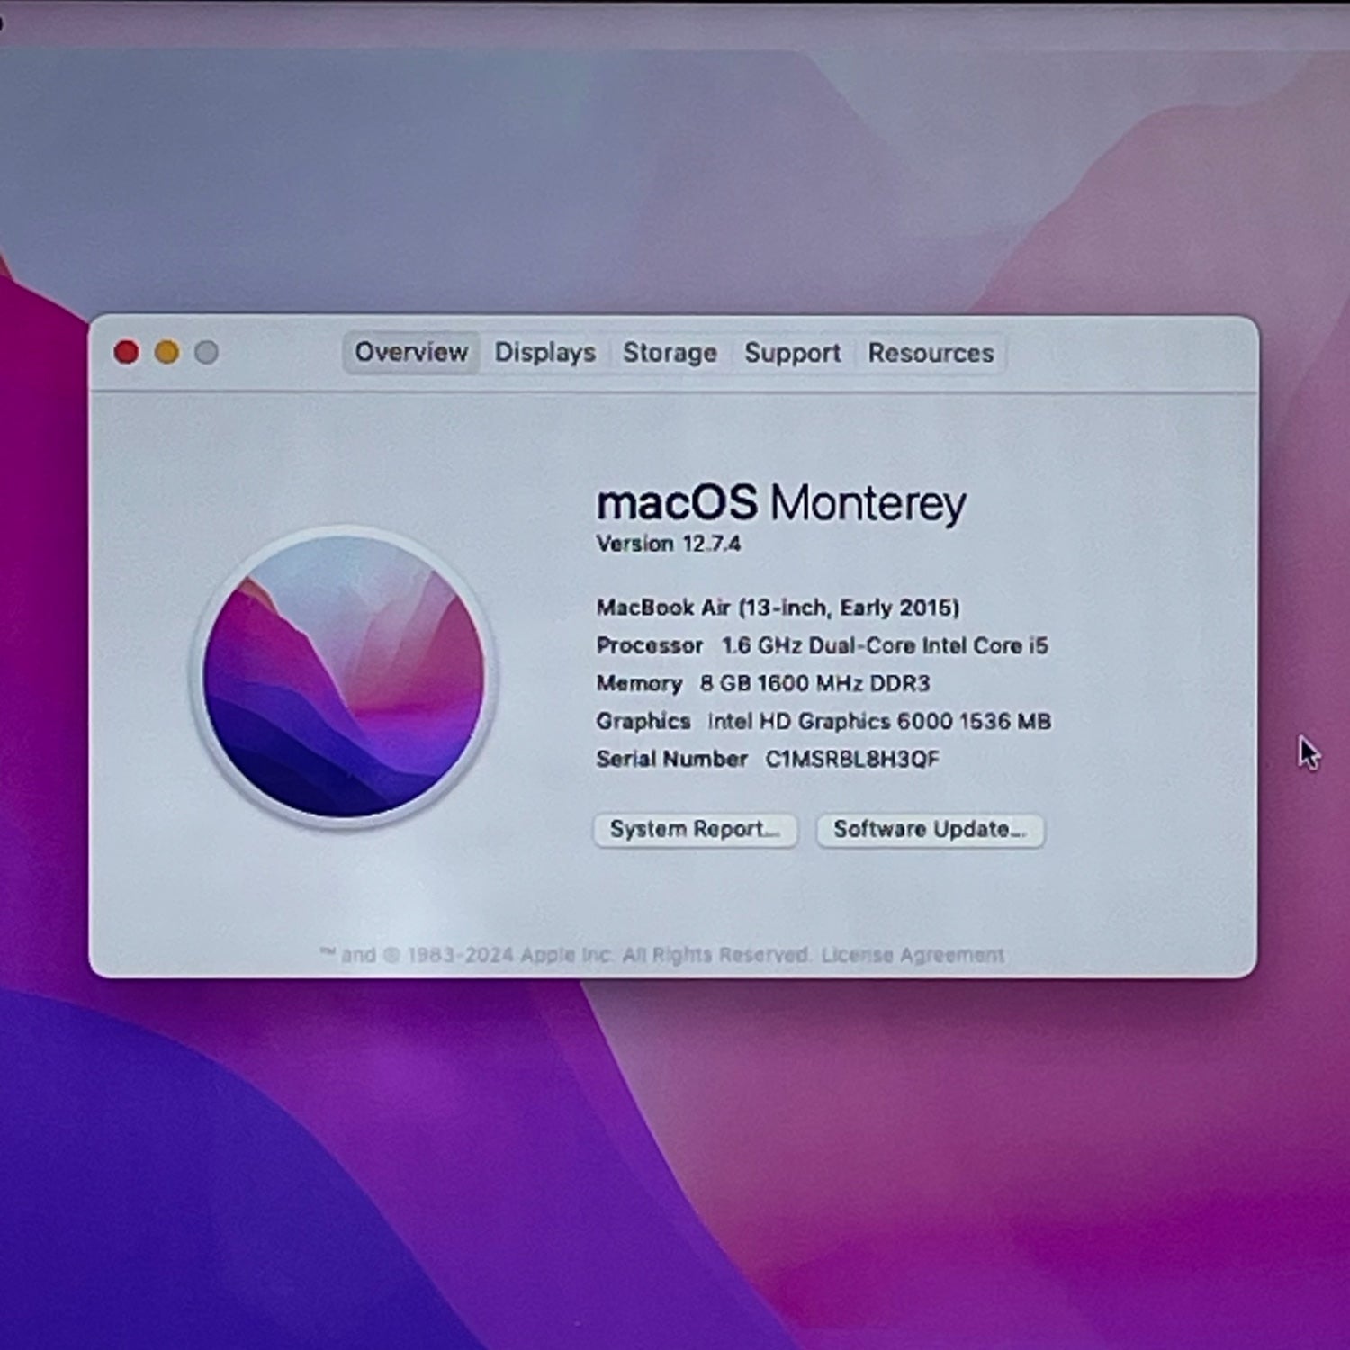Click the macOS Monterey circular logo

[x=344, y=677]
